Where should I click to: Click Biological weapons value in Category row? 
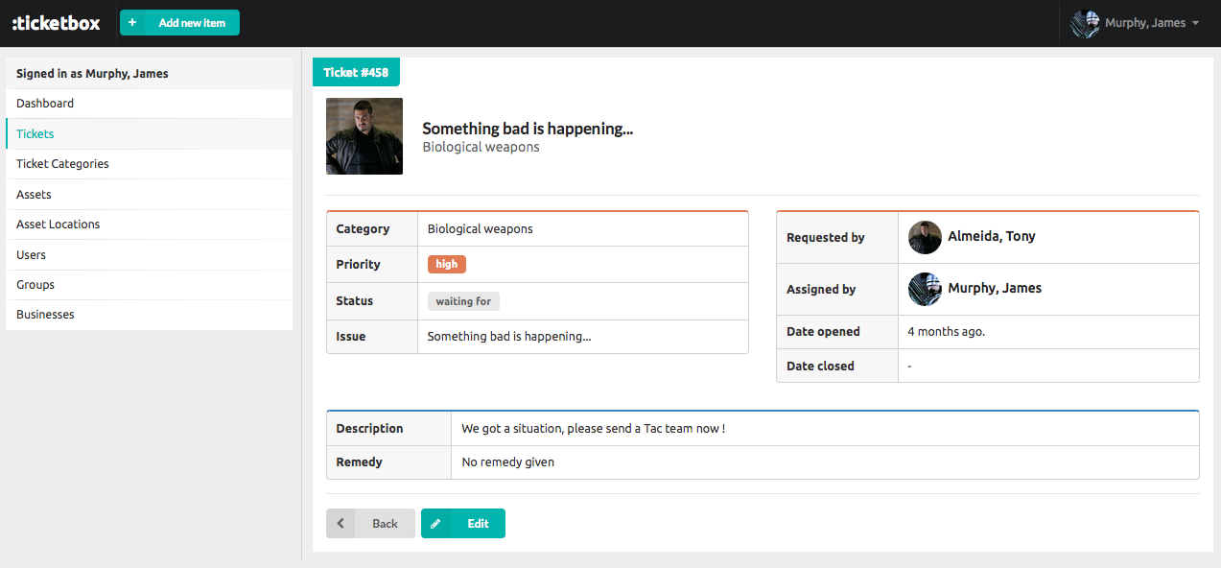pyautogui.click(x=480, y=229)
